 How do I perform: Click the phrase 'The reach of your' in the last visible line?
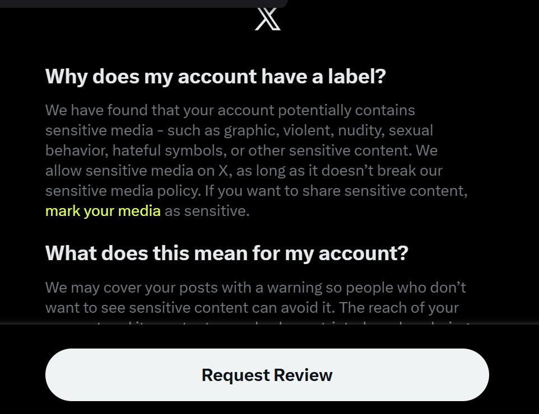click(399, 308)
